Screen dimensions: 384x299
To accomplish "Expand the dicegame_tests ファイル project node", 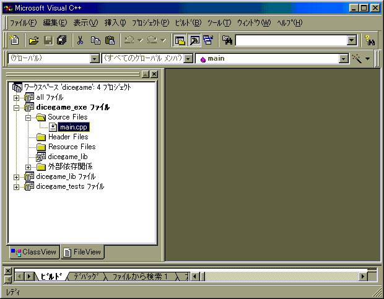I will click(16, 187).
